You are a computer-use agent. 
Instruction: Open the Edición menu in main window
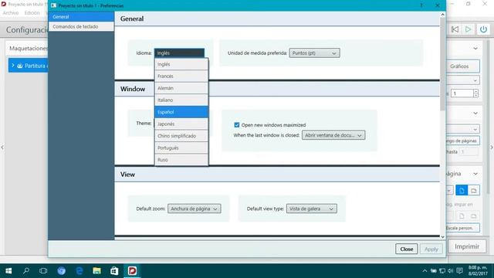coord(32,13)
